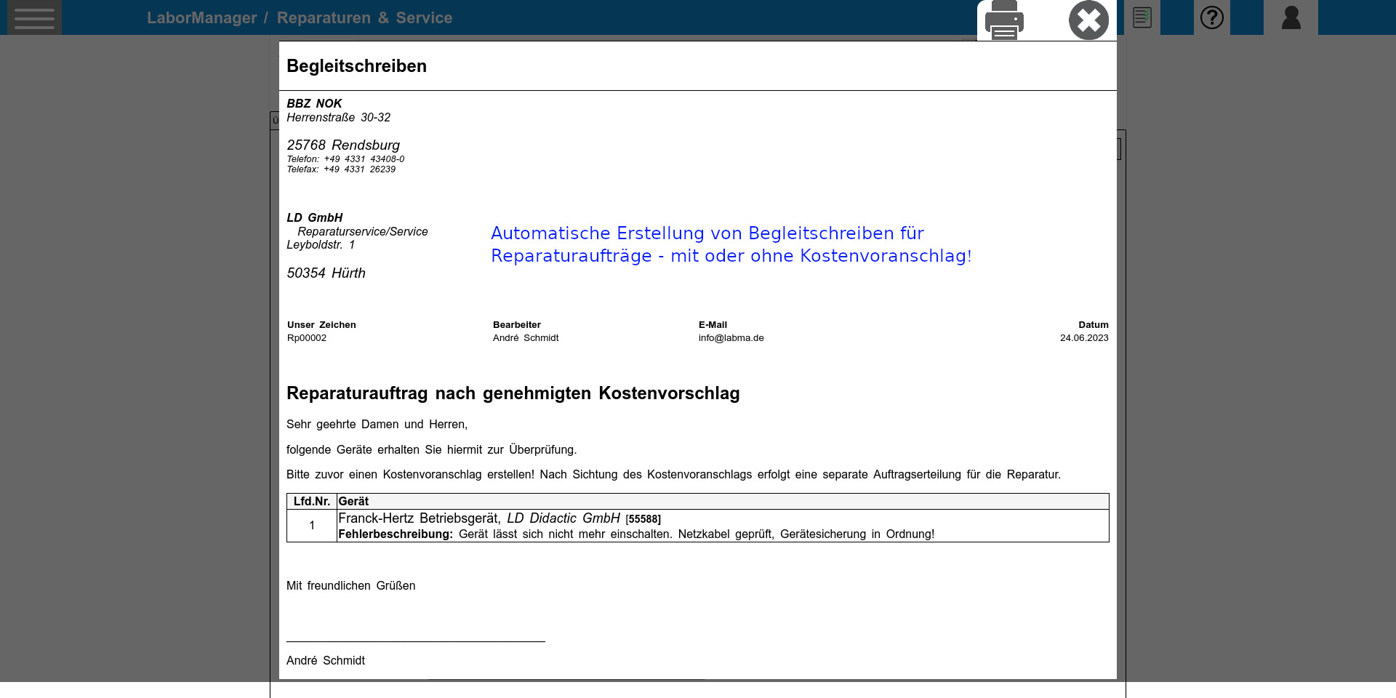Click the Herrenstraße 30-32 address line
This screenshot has height=698, width=1396.
click(x=338, y=117)
